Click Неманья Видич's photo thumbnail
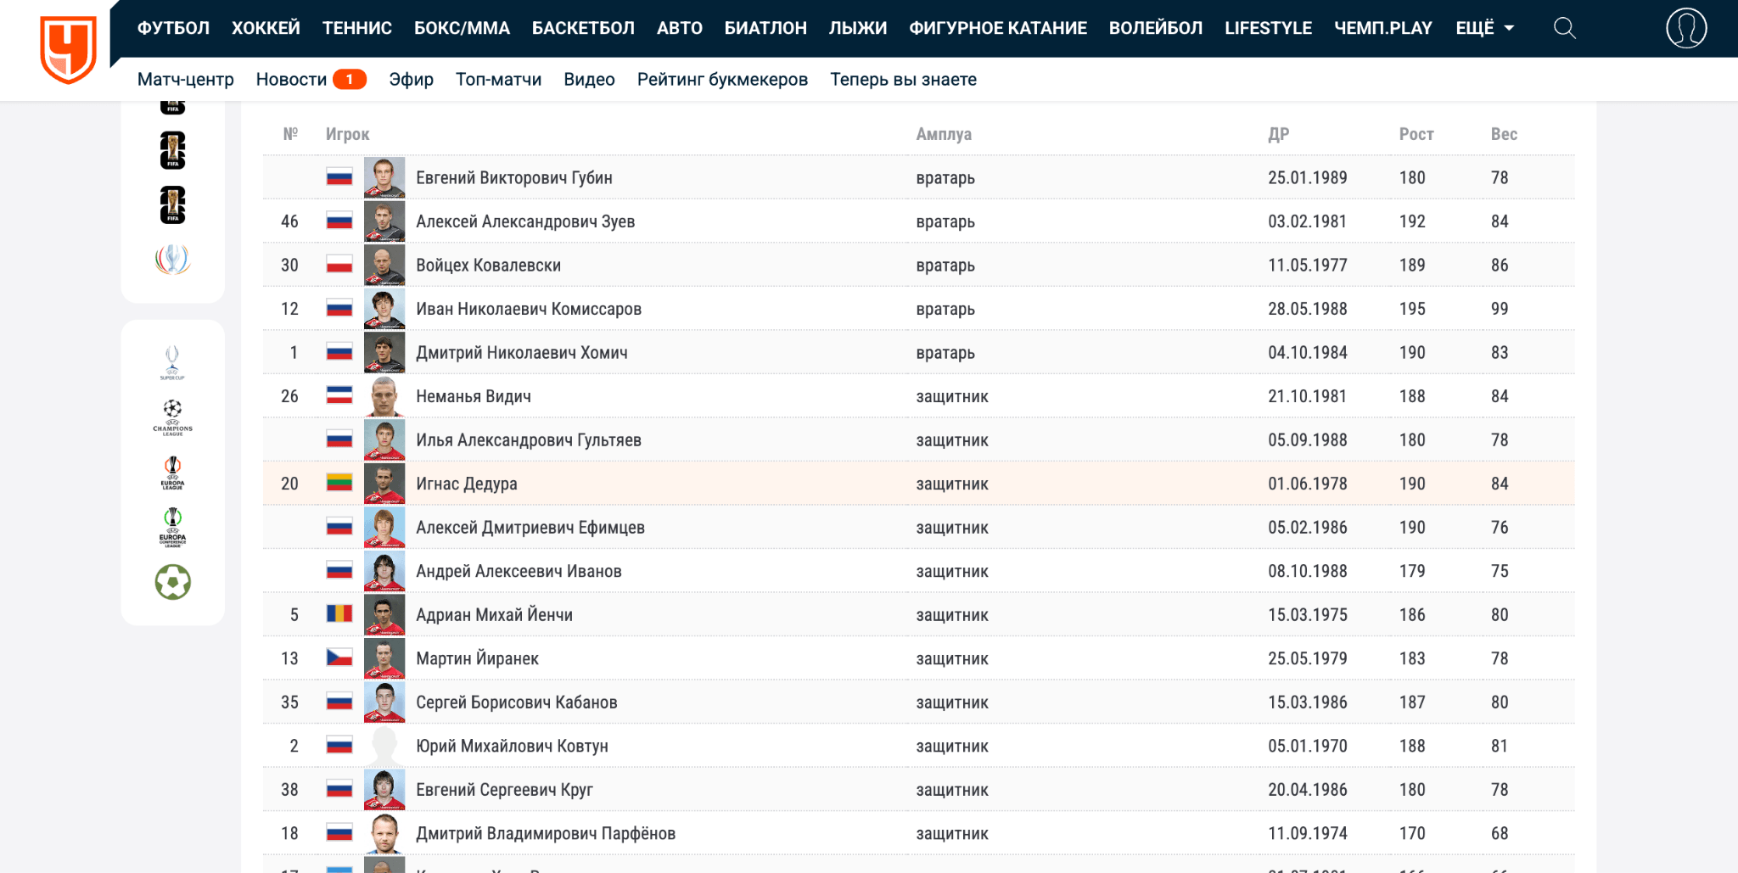 point(384,396)
